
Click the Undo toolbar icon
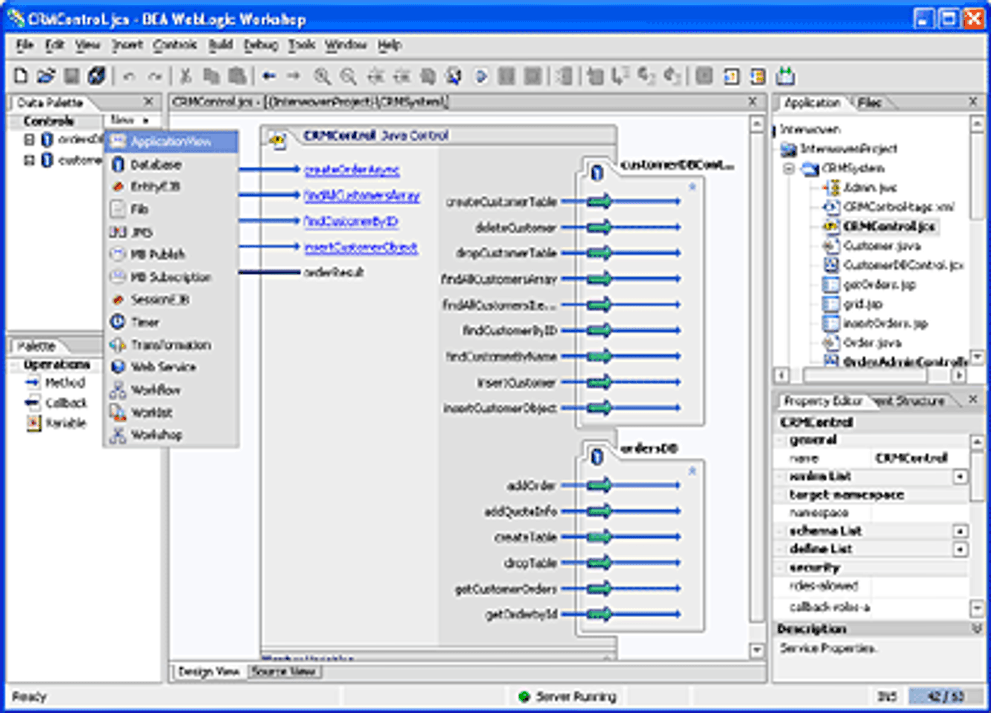129,76
